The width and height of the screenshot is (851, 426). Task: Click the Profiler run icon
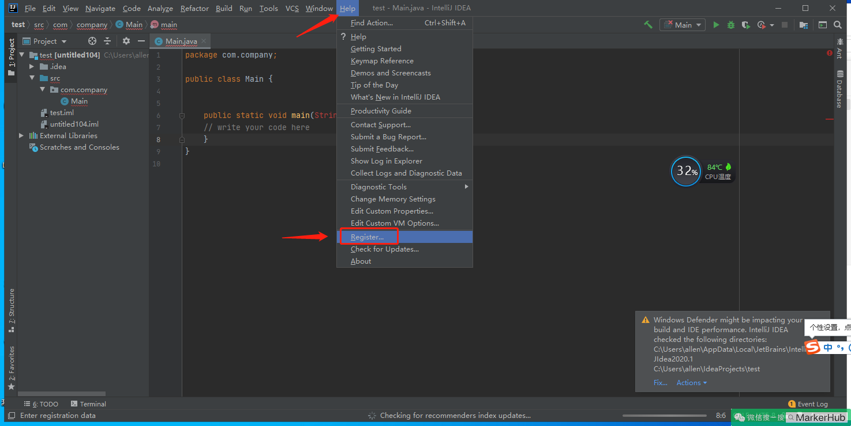click(761, 25)
